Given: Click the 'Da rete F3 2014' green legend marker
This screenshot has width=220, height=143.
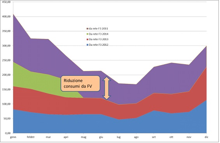Looking at the screenshot, I should (x=87, y=34).
